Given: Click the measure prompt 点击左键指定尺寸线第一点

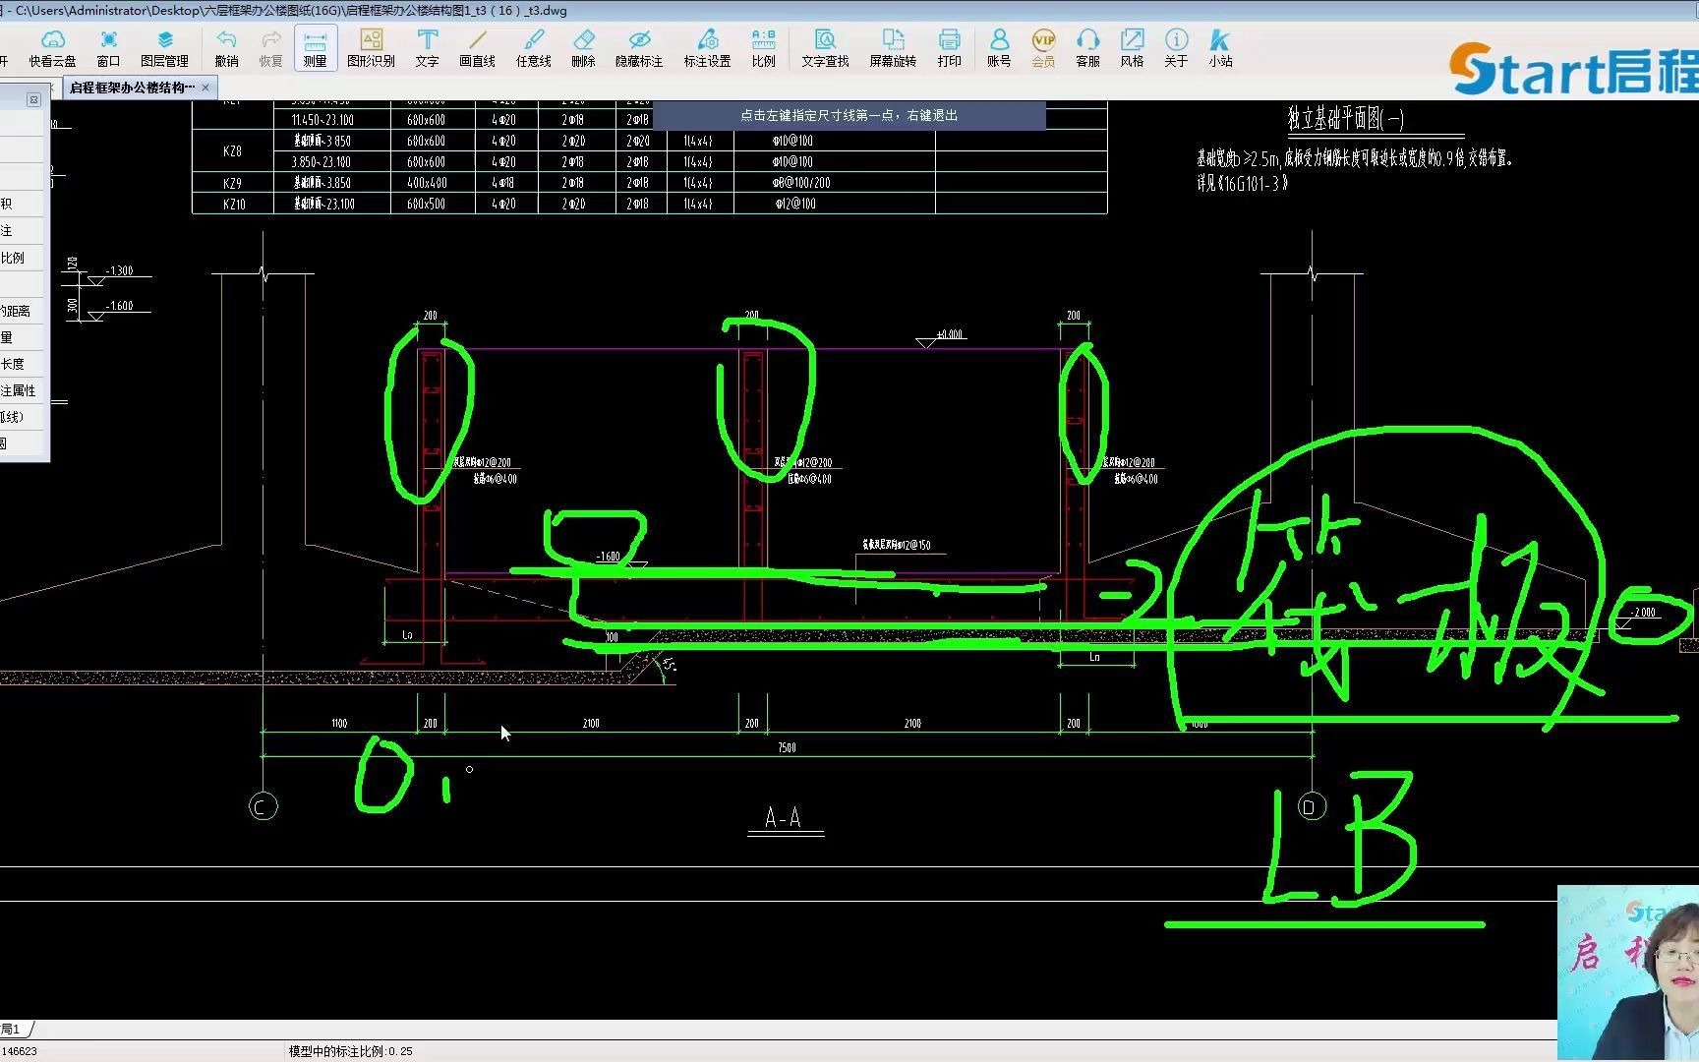Looking at the screenshot, I should point(848,115).
